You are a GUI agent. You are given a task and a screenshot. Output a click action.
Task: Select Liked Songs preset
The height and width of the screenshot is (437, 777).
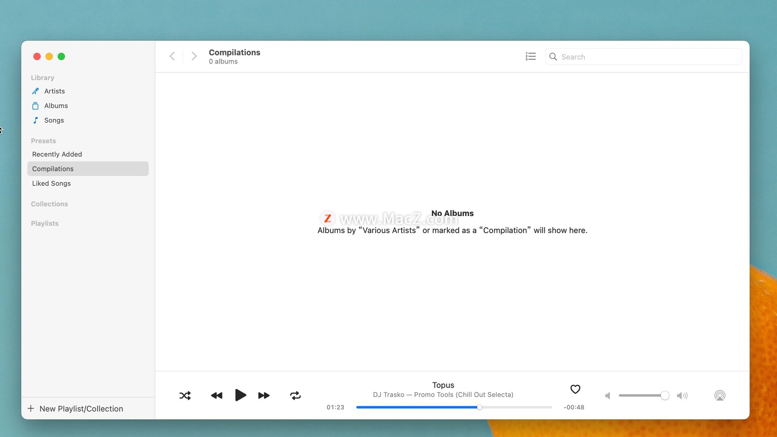88,183
